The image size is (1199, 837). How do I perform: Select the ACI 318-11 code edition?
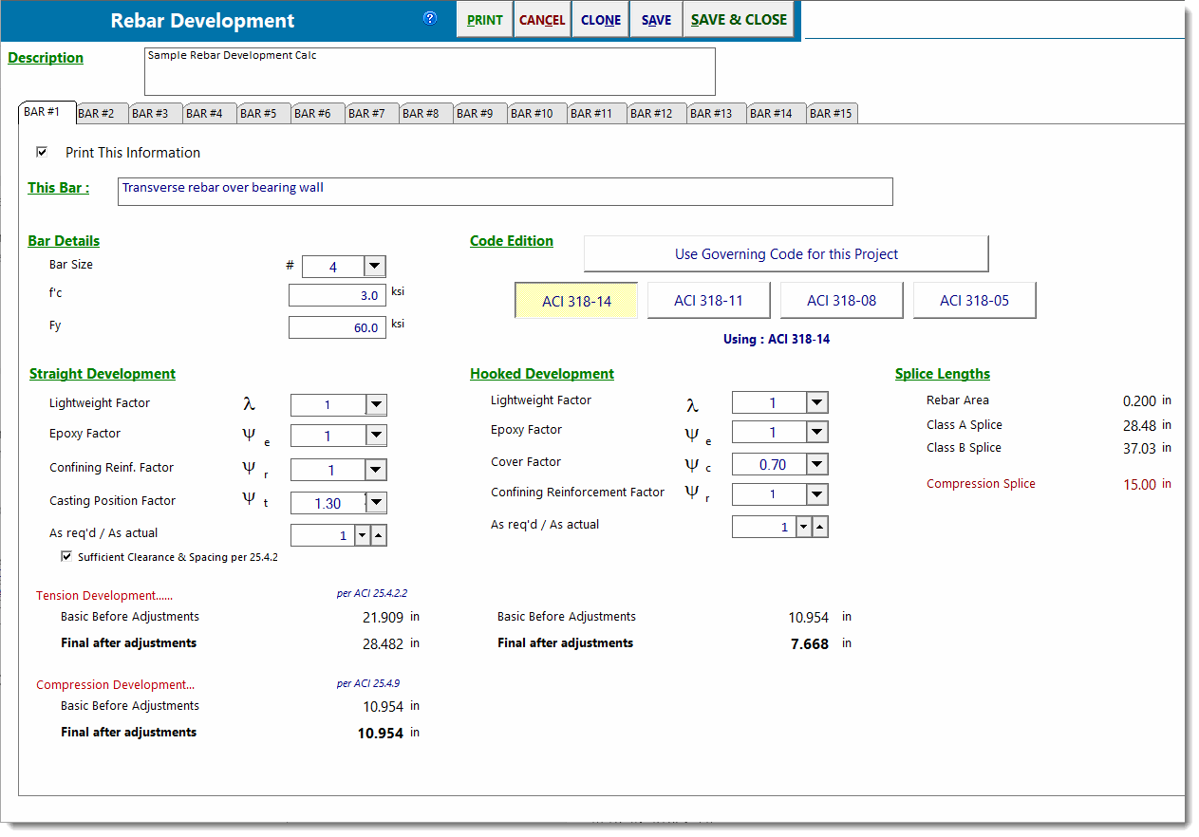pyautogui.click(x=708, y=300)
